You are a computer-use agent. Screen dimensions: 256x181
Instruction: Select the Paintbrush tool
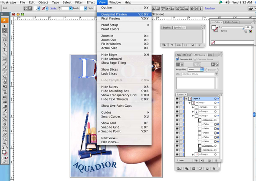5,63
